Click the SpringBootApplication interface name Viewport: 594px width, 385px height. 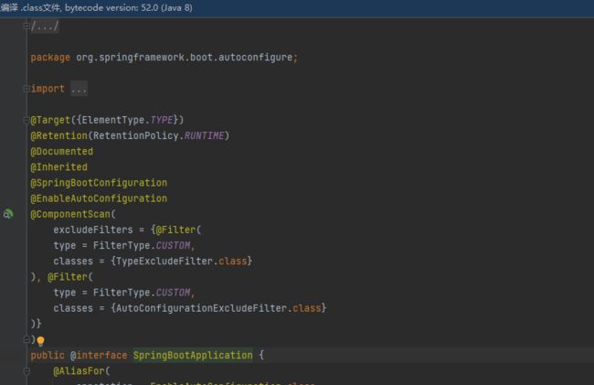(x=193, y=356)
